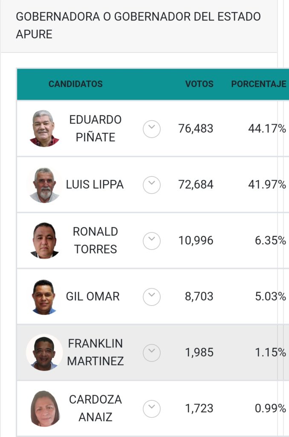Click Eduardo Piñate's portrait photo
This screenshot has width=289, height=437.
coord(44,128)
